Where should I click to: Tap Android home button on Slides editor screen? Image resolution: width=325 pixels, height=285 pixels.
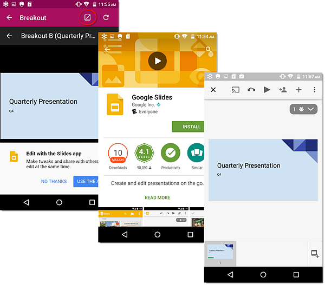[263, 275]
